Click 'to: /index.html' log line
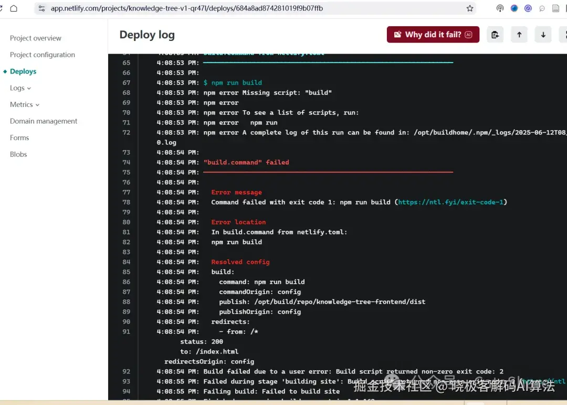Viewport: 567px width, 405px height. pos(209,351)
